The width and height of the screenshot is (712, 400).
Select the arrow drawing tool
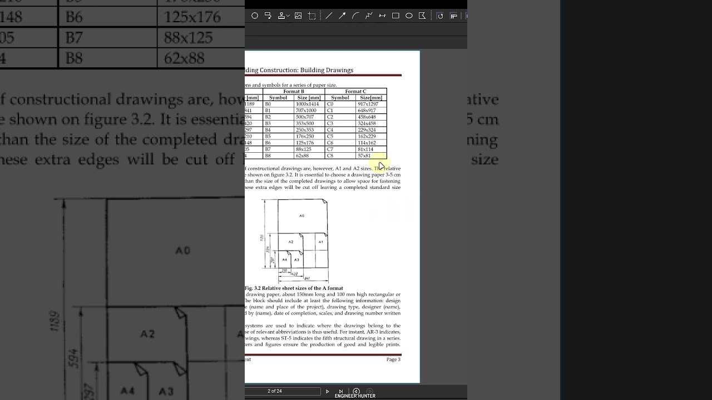tap(342, 16)
